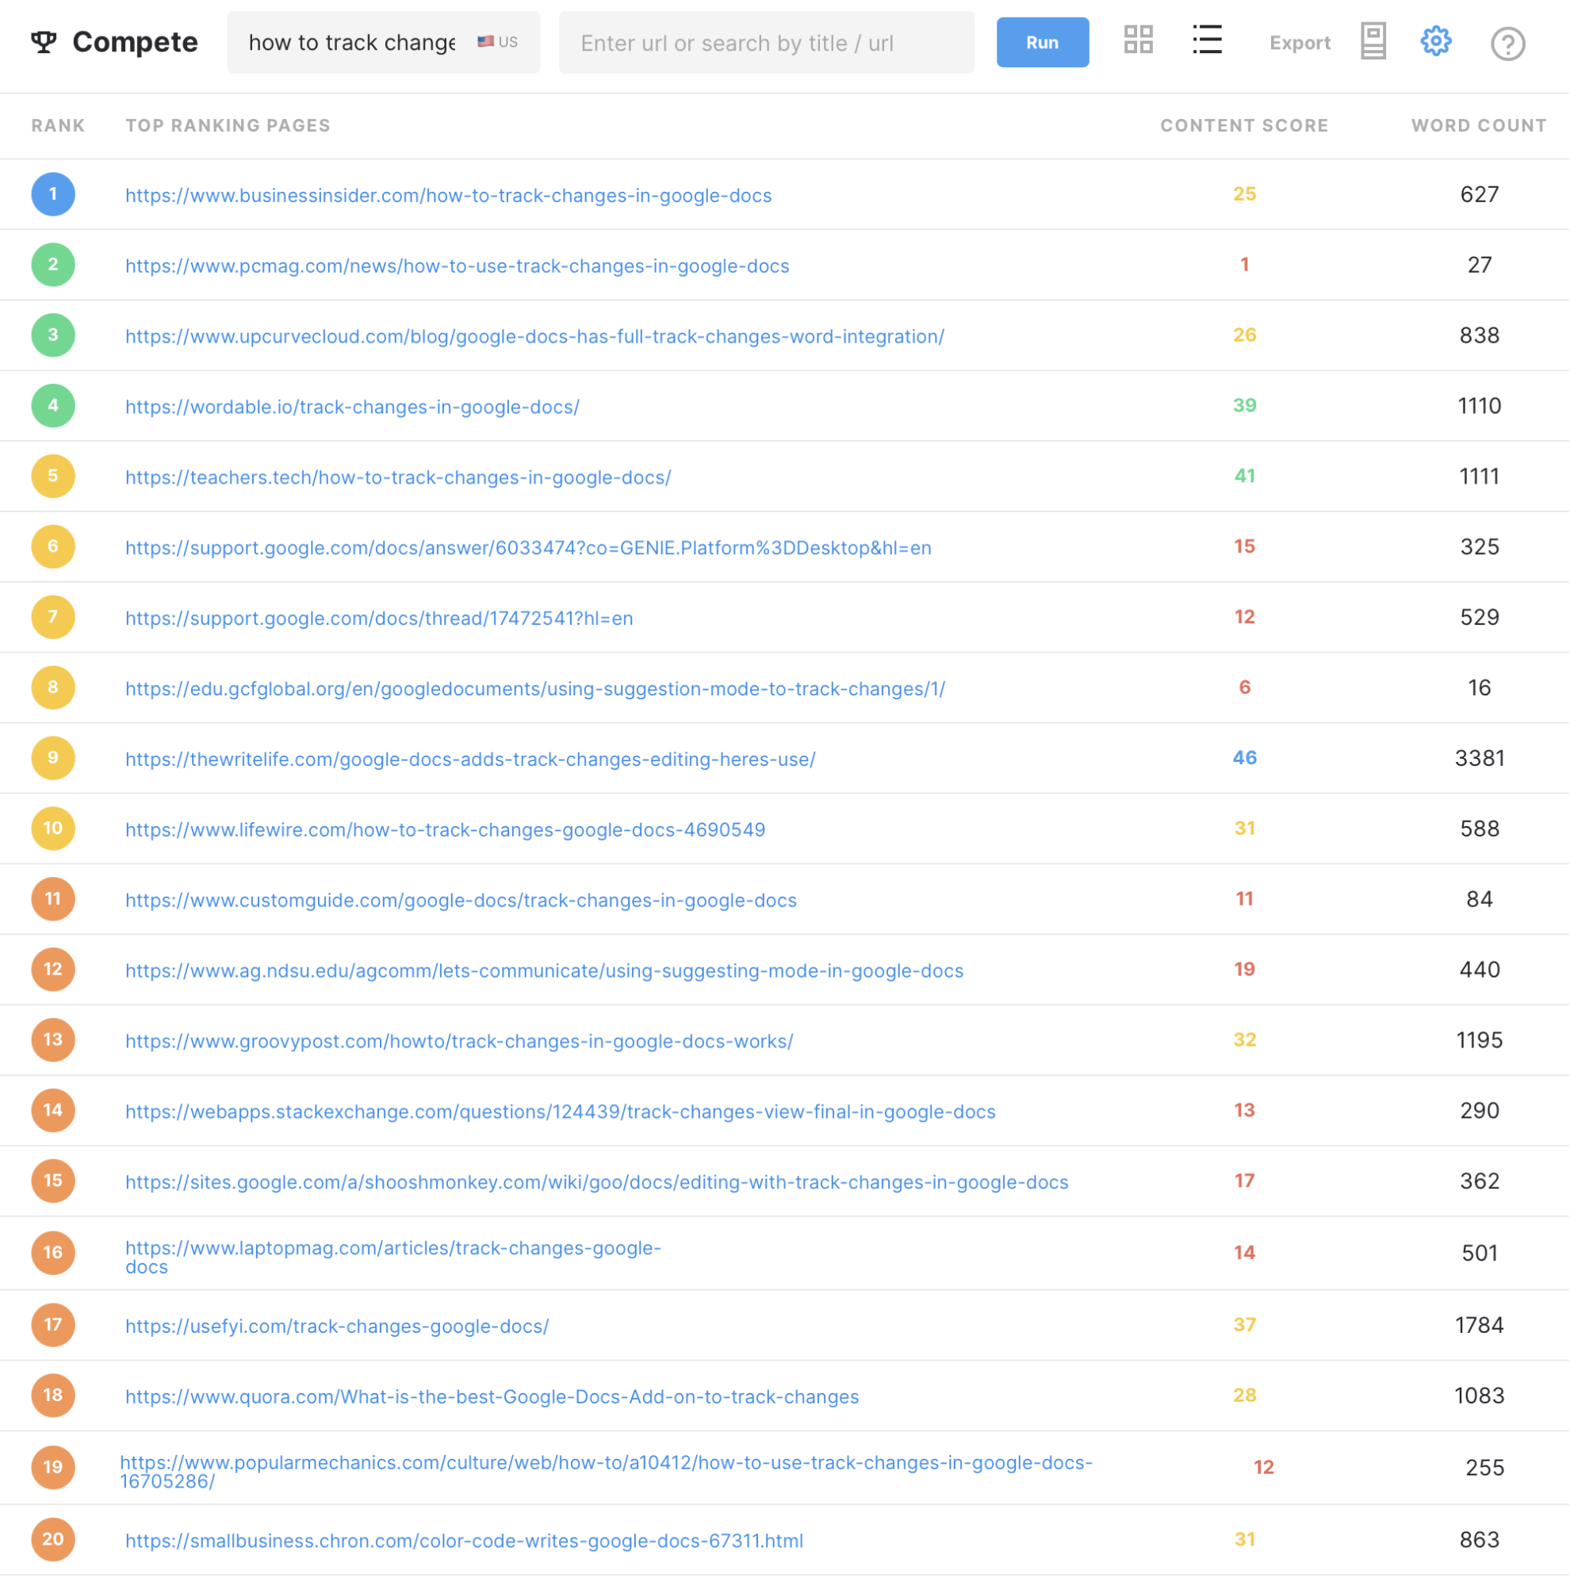This screenshot has height=1585, width=1570.
Task: Open the wordable.io track changes link
Action: (x=351, y=406)
